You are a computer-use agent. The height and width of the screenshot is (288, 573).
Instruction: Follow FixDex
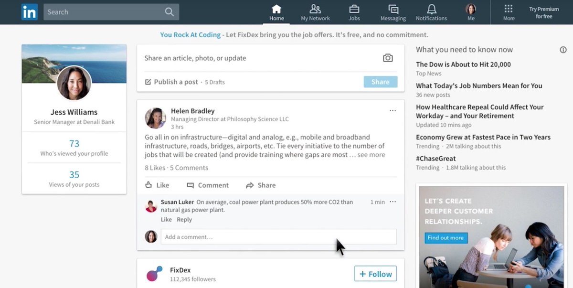375,274
